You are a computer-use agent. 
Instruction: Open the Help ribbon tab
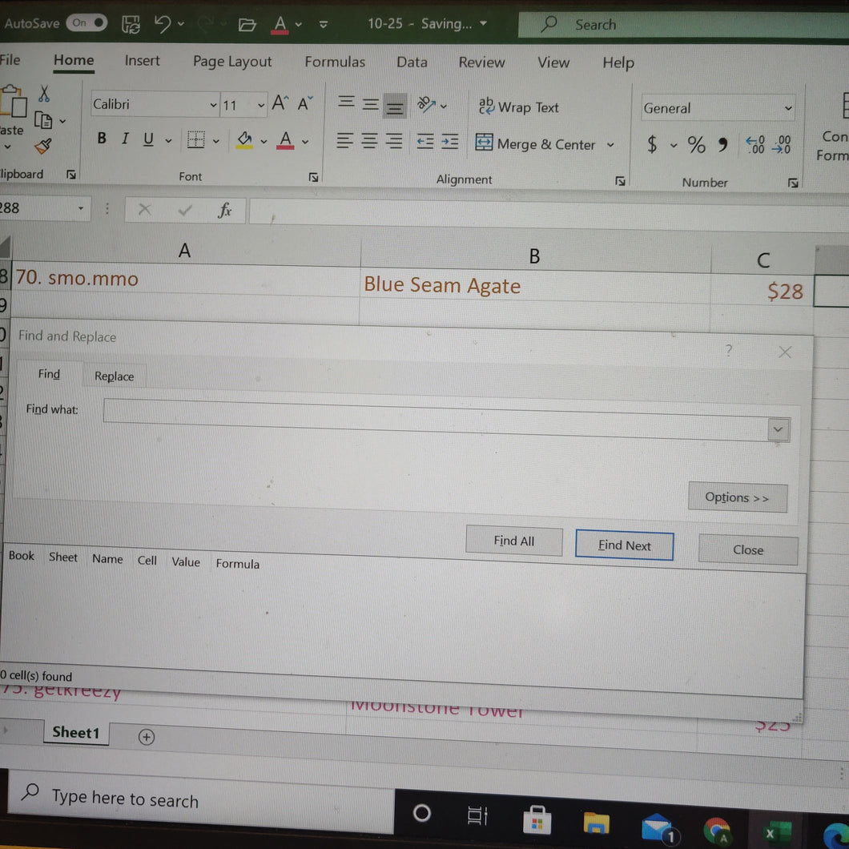(x=618, y=63)
